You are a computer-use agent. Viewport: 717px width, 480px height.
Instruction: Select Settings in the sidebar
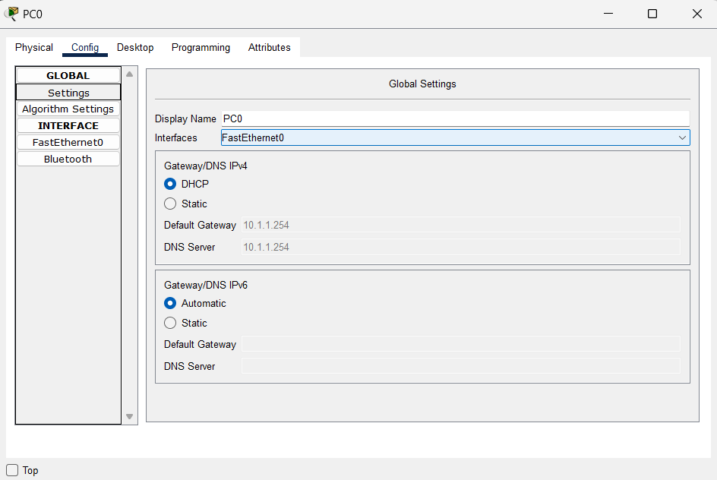click(x=68, y=93)
